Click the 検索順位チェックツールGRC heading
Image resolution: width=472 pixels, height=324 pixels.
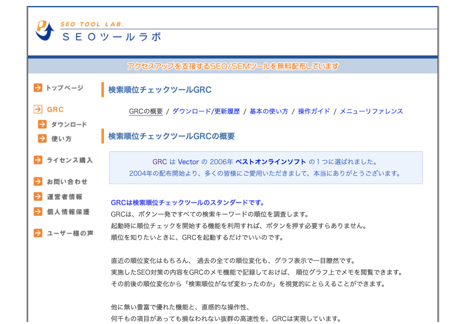tap(160, 90)
